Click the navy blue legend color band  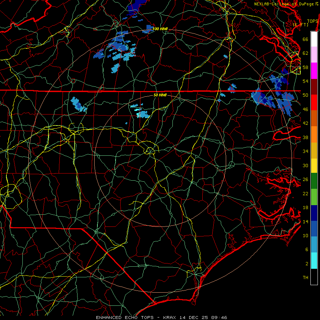tap(314, 213)
